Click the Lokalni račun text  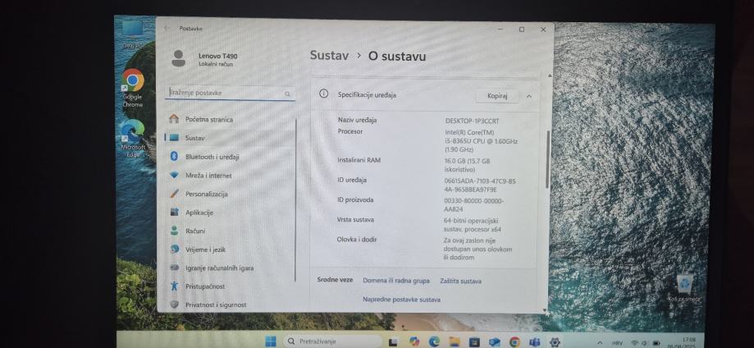(x=216, y=63)
